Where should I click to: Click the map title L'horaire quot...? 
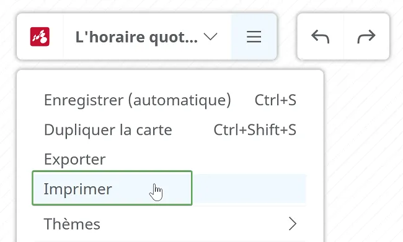tap(136, 37)
